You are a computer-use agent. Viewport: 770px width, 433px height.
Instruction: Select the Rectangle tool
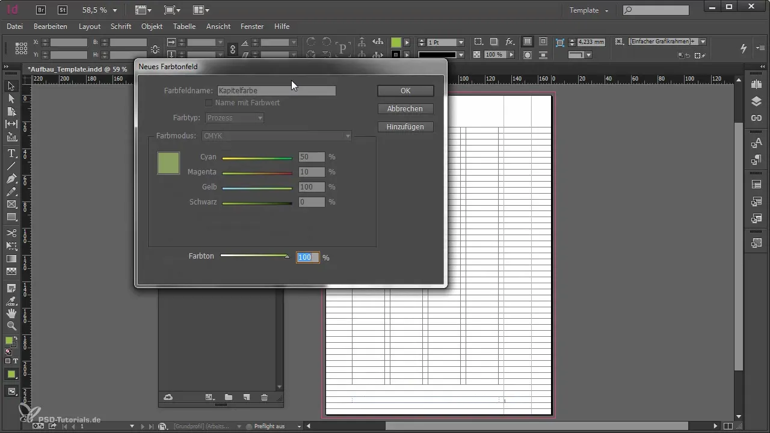coord(11,217)
